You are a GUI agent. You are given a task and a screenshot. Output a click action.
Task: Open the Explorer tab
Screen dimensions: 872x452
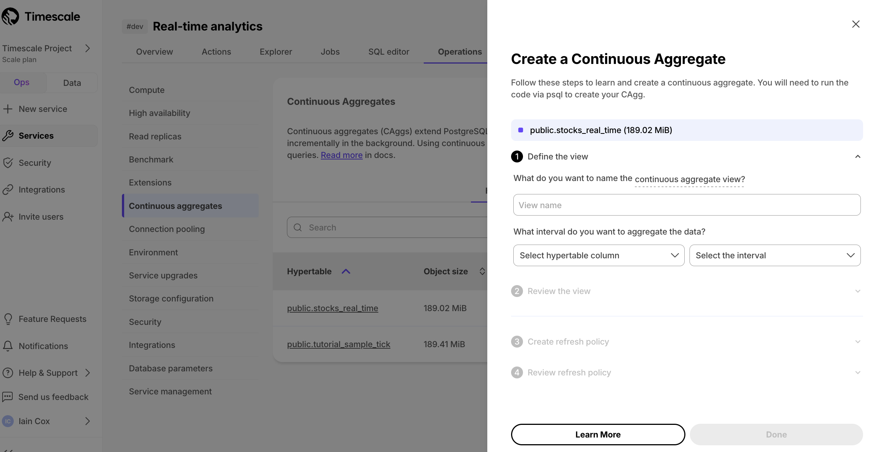(276, 52)
